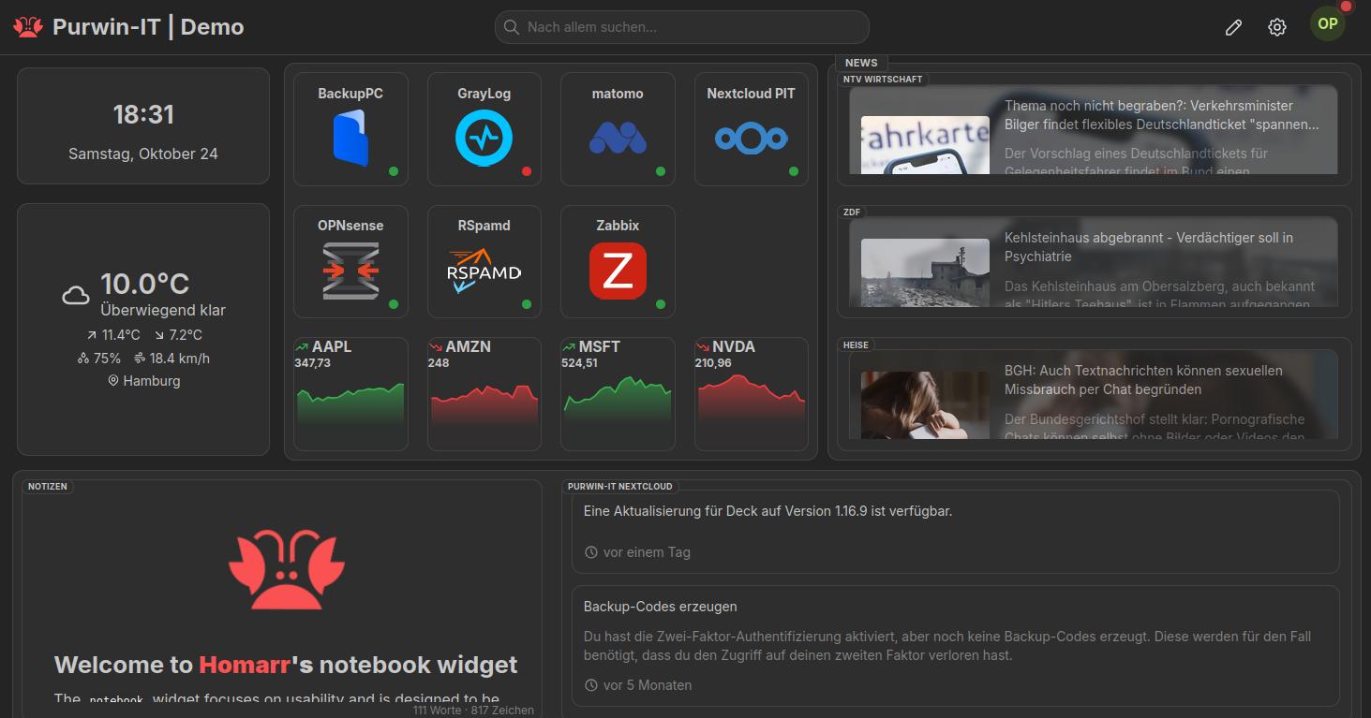This screenshot has height=718, width=1371.
Task: Enter board edit mode with pencil icon
Action: 1233,27
